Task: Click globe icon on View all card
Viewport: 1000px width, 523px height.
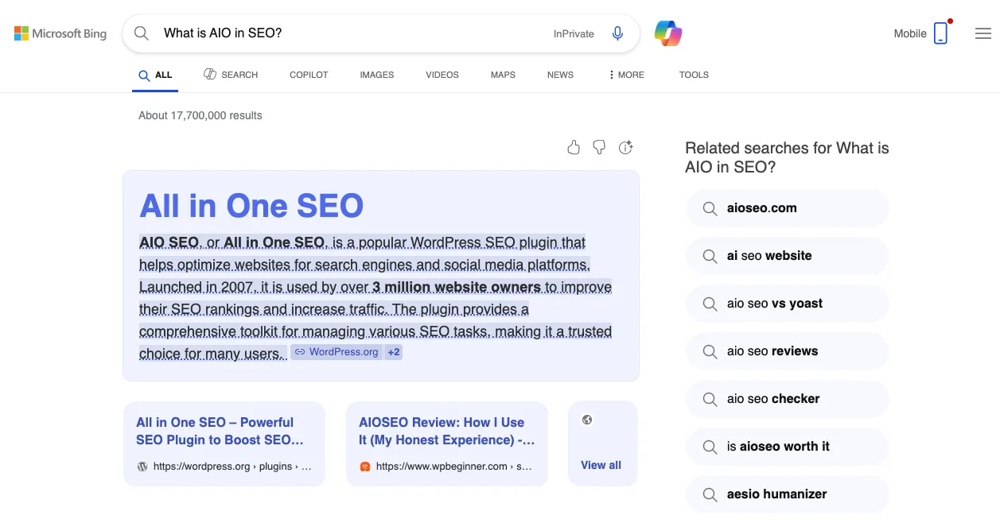Action: pyautogui.click(x=587, y=420)
